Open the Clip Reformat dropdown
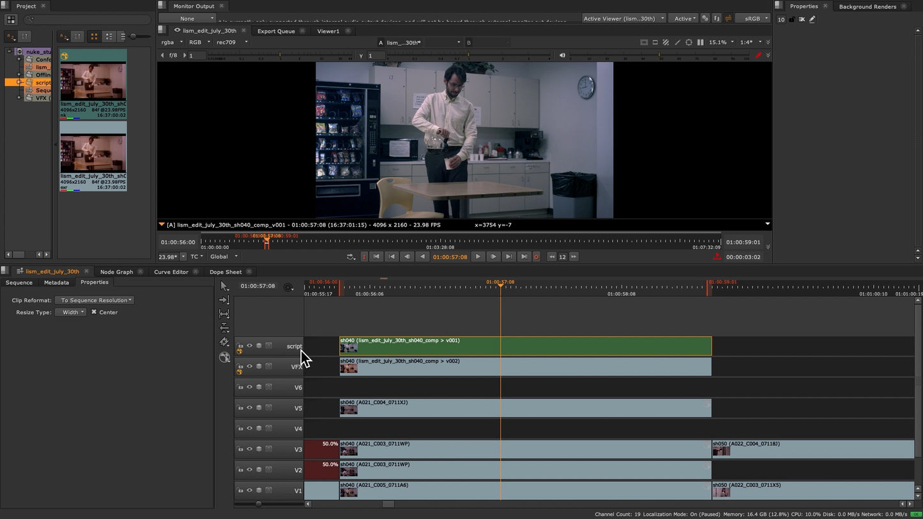The height and width of the screenshot is (519, 923). pos(95,300)
